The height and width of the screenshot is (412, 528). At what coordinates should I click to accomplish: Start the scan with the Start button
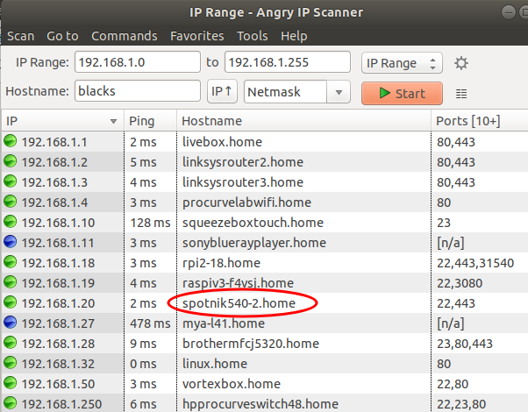click(x=402, y=93)
